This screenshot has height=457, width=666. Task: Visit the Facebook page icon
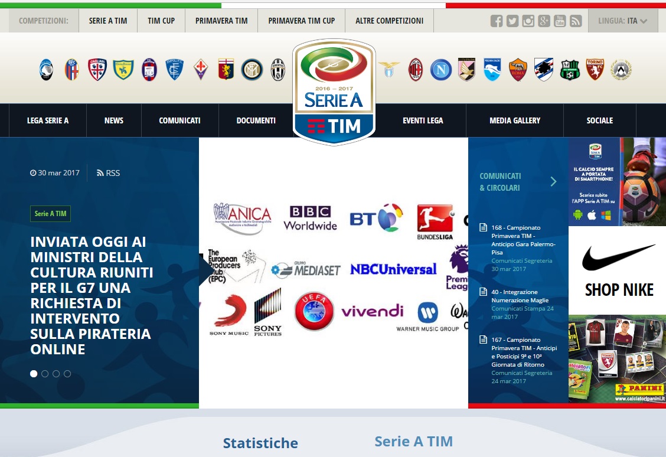[497, 21]
